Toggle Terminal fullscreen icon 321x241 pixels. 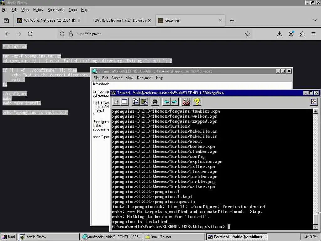[x=313, y=102]
